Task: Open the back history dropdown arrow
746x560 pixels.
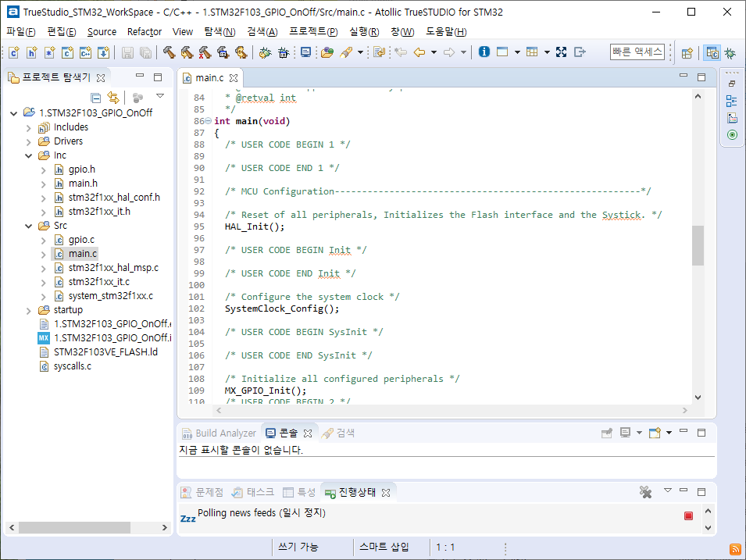Action: (x=434, y=52)
